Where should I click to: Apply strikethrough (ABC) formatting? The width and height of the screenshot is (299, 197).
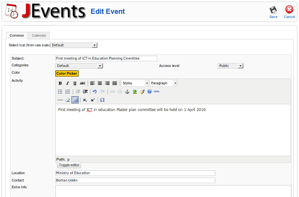point(83,83)
